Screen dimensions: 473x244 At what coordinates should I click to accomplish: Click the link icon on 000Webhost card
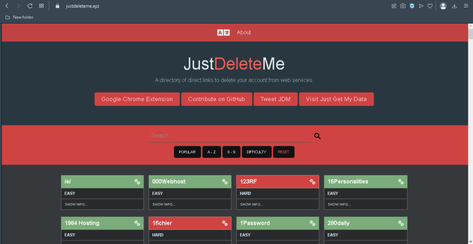(x=225, y=182)
